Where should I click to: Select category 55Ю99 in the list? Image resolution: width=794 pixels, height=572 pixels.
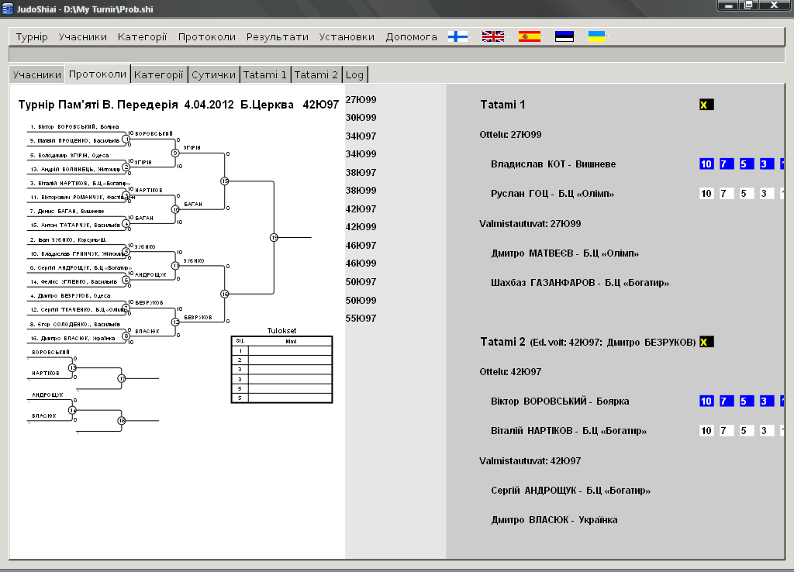point(361,319)
